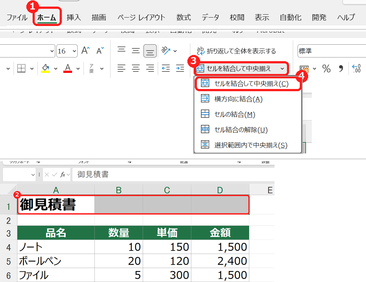Open the ページ レイアウト tab
366x282 pixels.
(x=141, y=18)
